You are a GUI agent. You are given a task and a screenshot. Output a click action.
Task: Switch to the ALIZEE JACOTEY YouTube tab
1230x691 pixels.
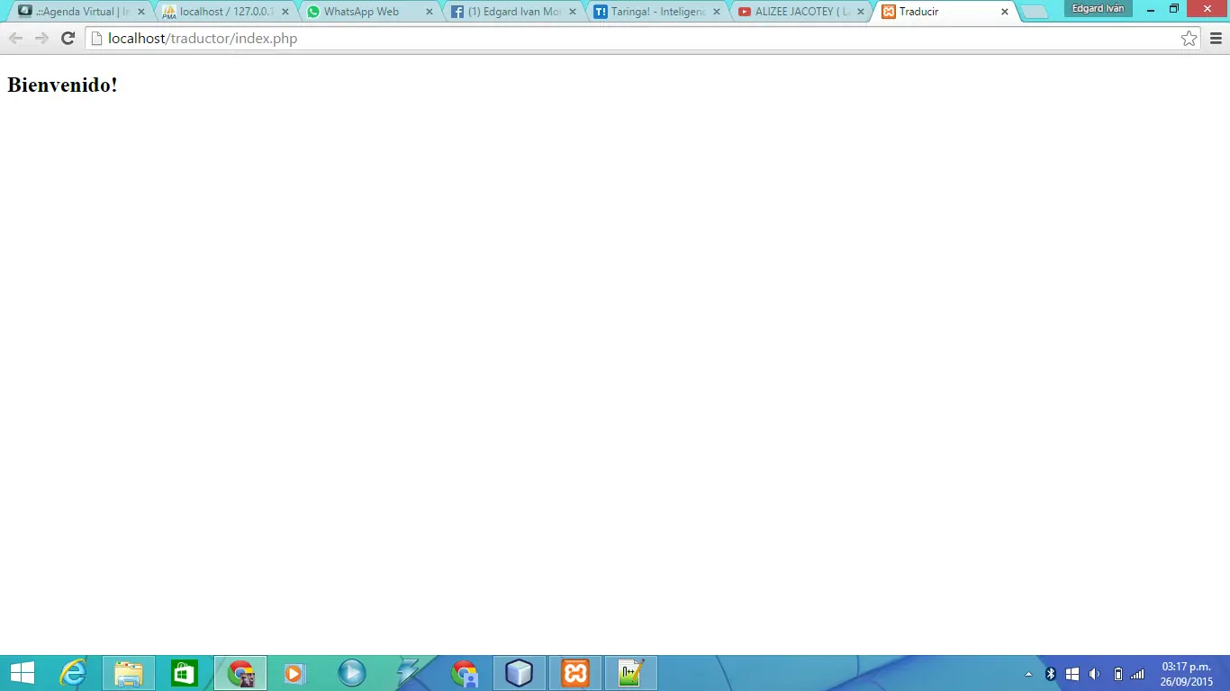click(800, 12)
